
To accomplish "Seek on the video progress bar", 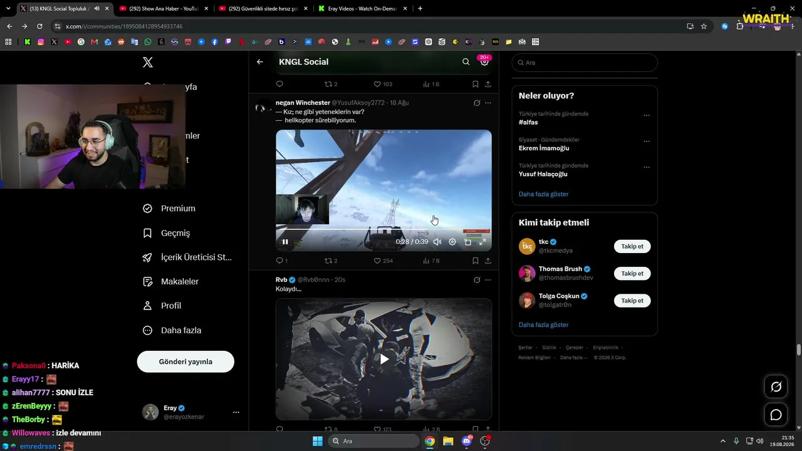I will coord(383,229).
